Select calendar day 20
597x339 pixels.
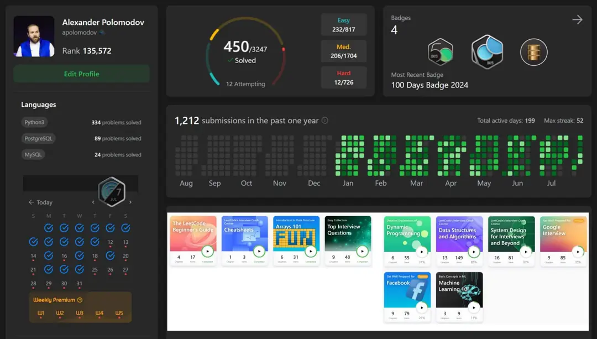click(125, 256)
